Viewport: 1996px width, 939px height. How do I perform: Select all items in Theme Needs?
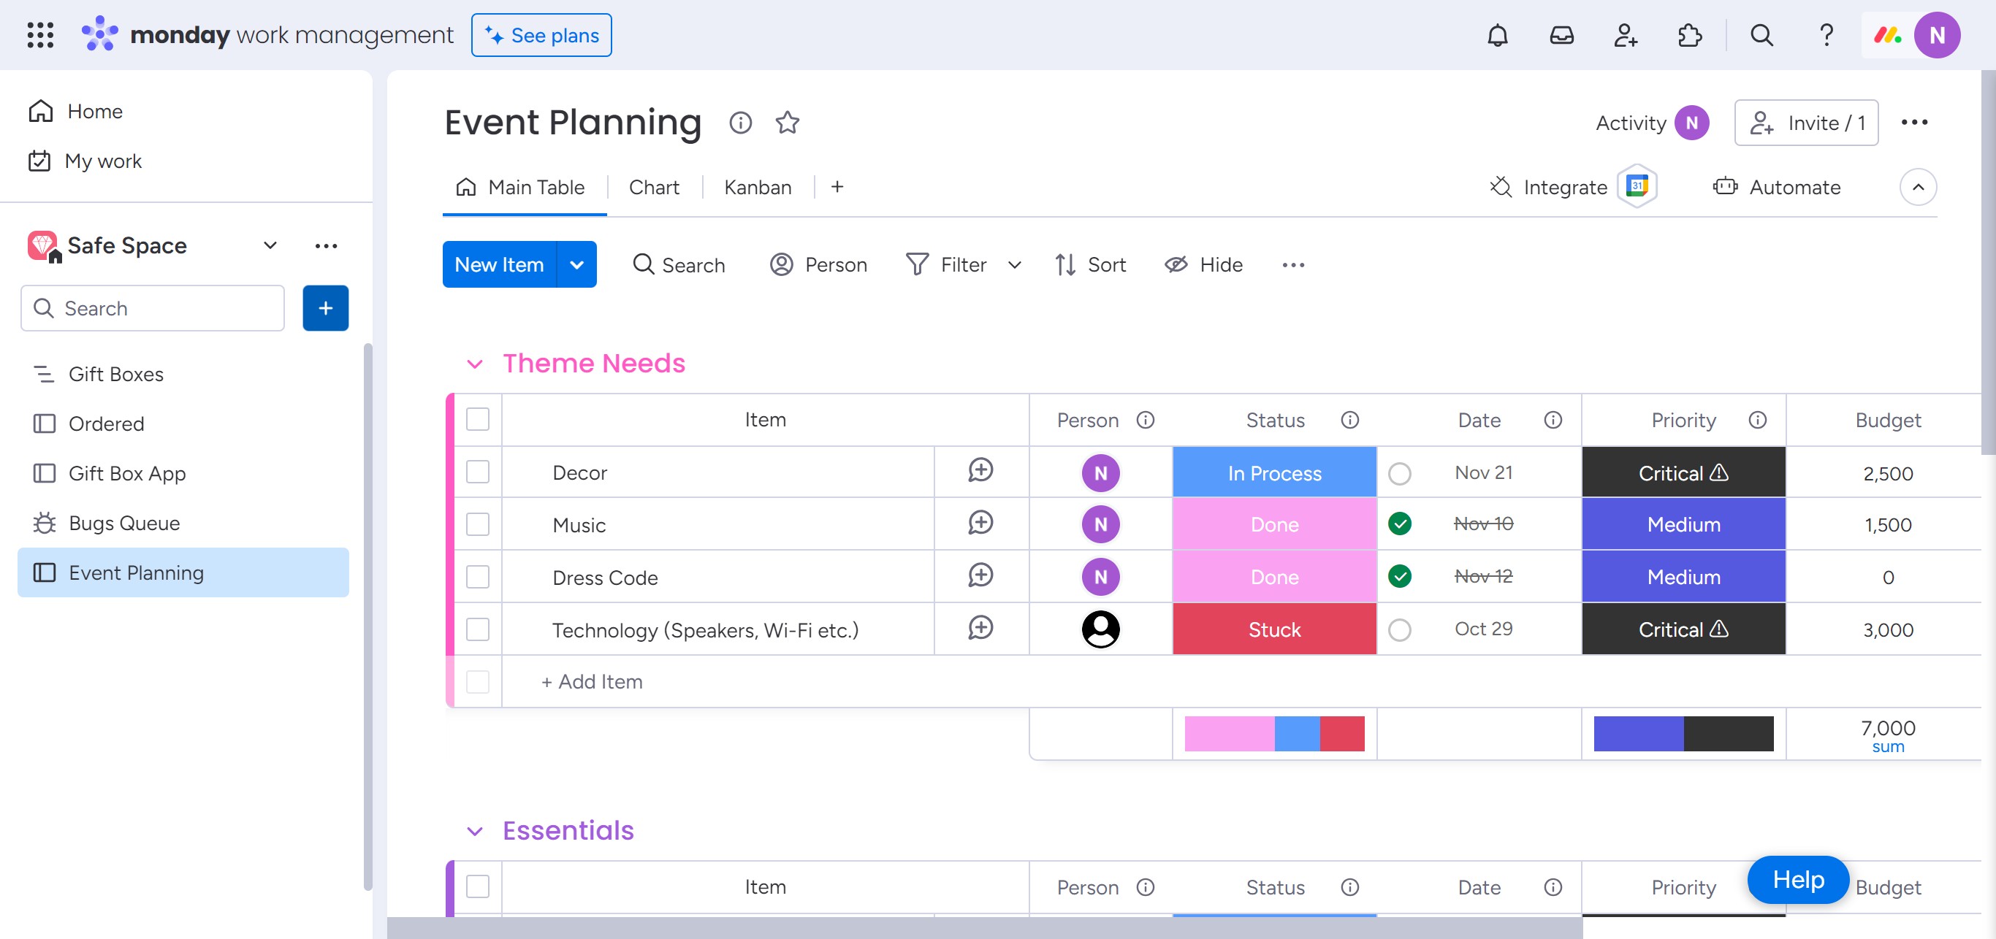tap(477, 420)
